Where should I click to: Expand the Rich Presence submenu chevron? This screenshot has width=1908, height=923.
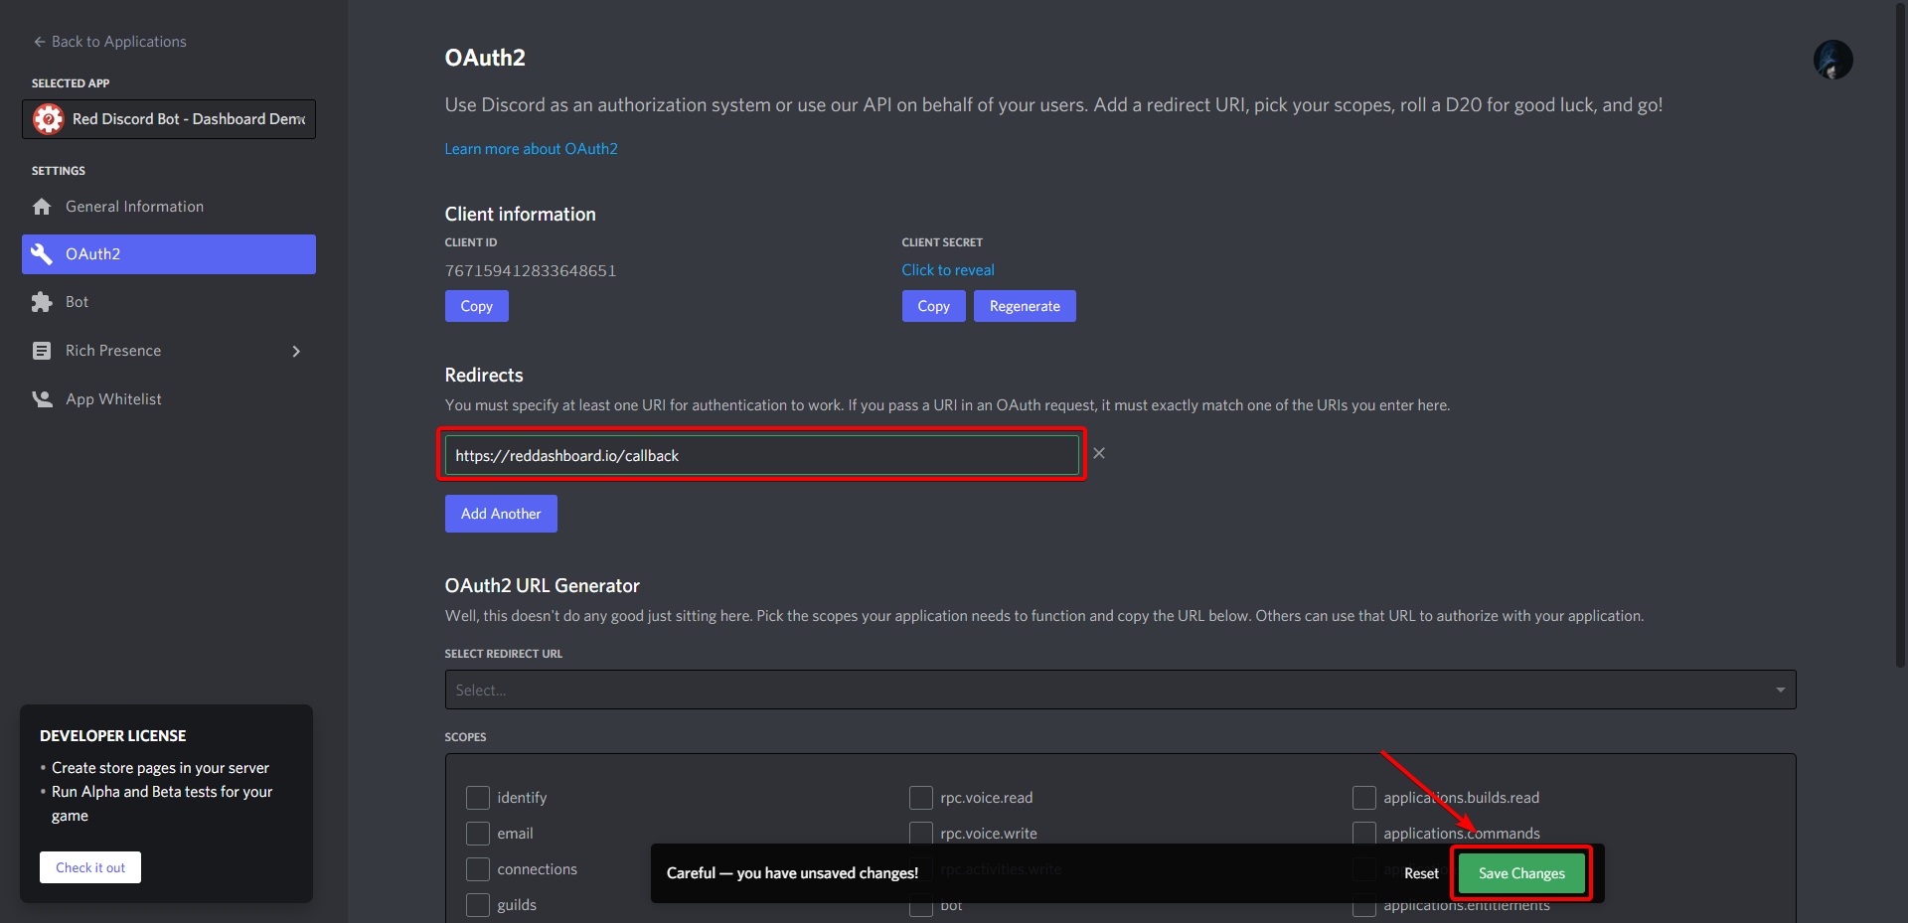point(296,351)
